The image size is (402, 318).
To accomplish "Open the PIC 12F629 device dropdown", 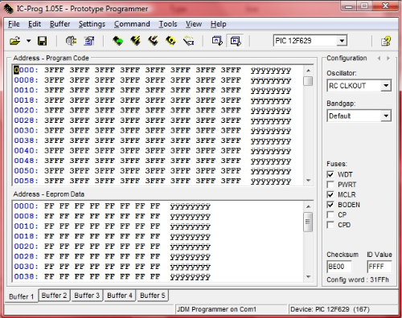I will (342, 41).
